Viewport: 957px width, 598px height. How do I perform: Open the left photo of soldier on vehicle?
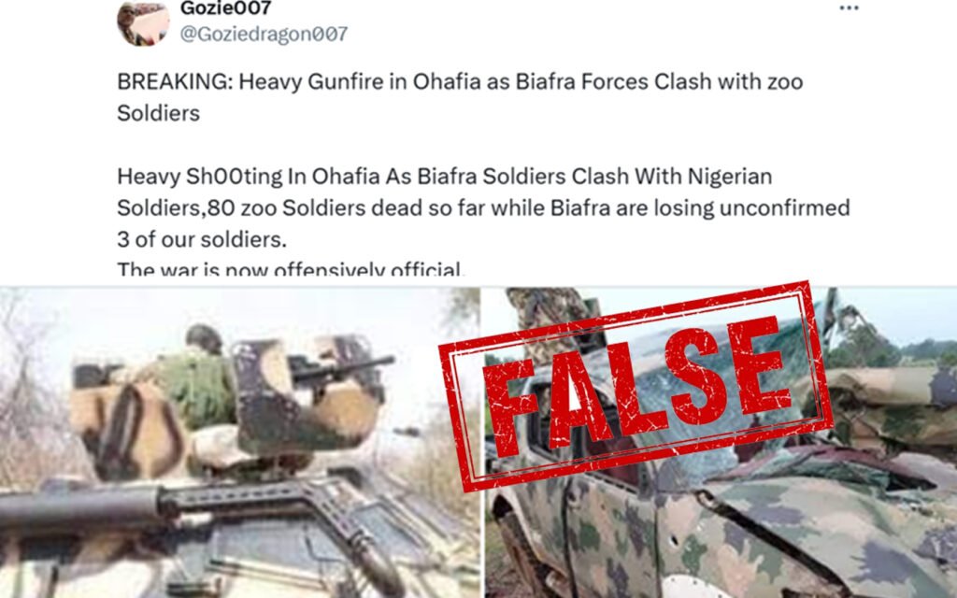click(240, 442)
